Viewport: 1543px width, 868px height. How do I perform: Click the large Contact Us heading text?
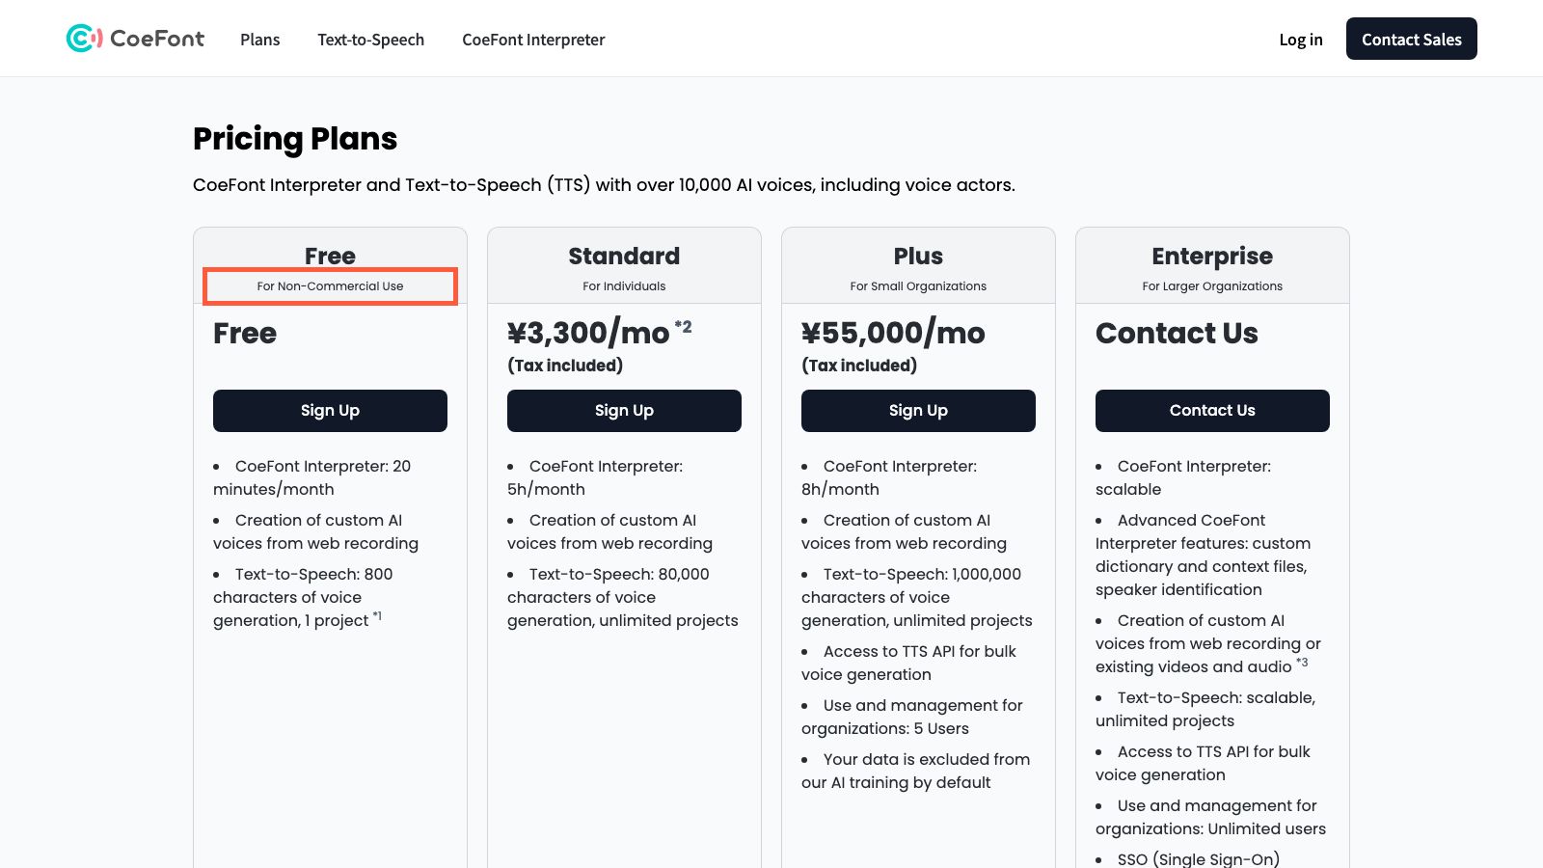click(1177, 333)
